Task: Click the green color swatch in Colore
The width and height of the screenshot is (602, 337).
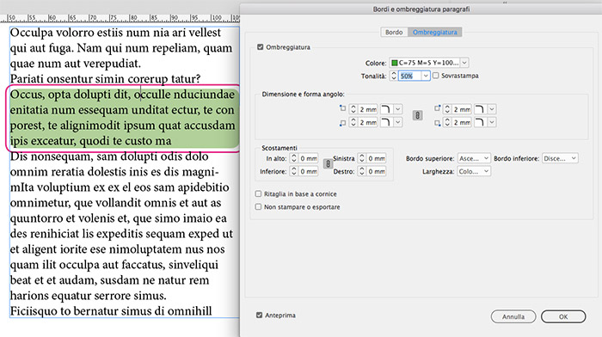Action: tap(394, 63)
